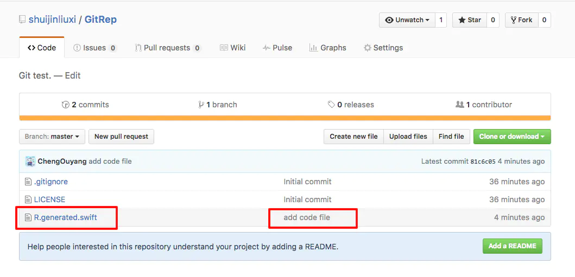The height and width of the screenshot is (277, 575).
Task: Switch to the Issues tab
Action: (95, 48)
